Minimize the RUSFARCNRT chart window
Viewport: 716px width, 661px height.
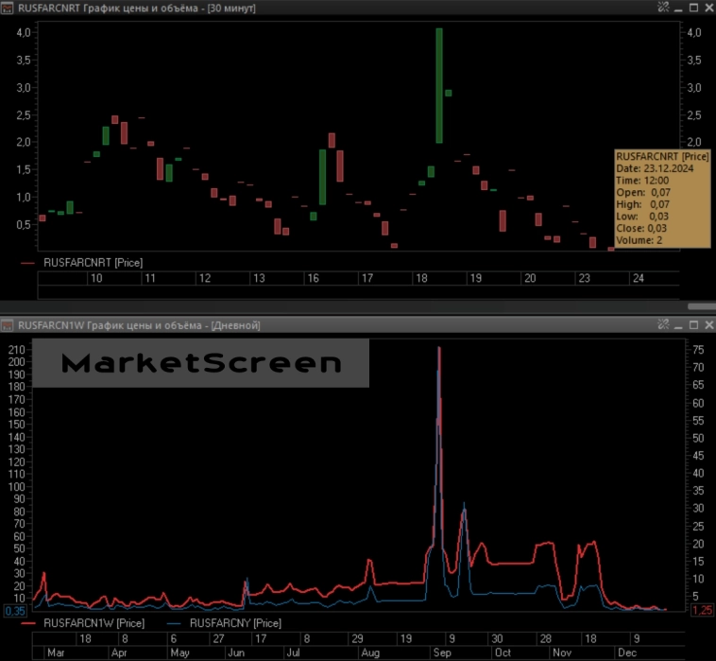point(679,8)
